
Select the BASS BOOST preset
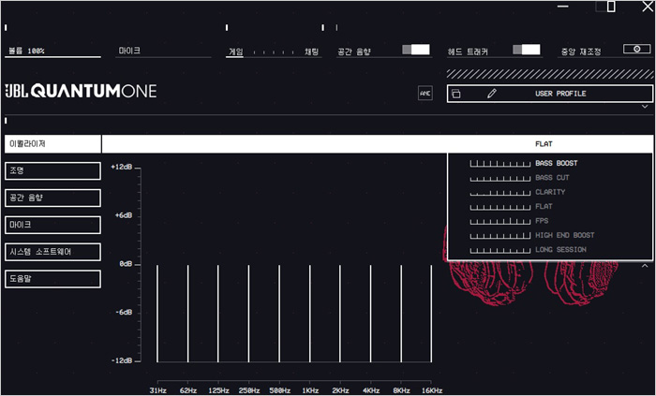556,163
